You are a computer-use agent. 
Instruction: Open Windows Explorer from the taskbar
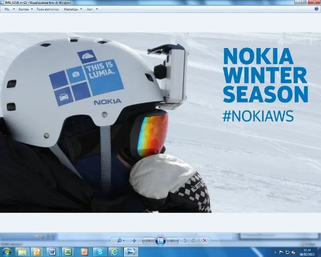(22, 252)
